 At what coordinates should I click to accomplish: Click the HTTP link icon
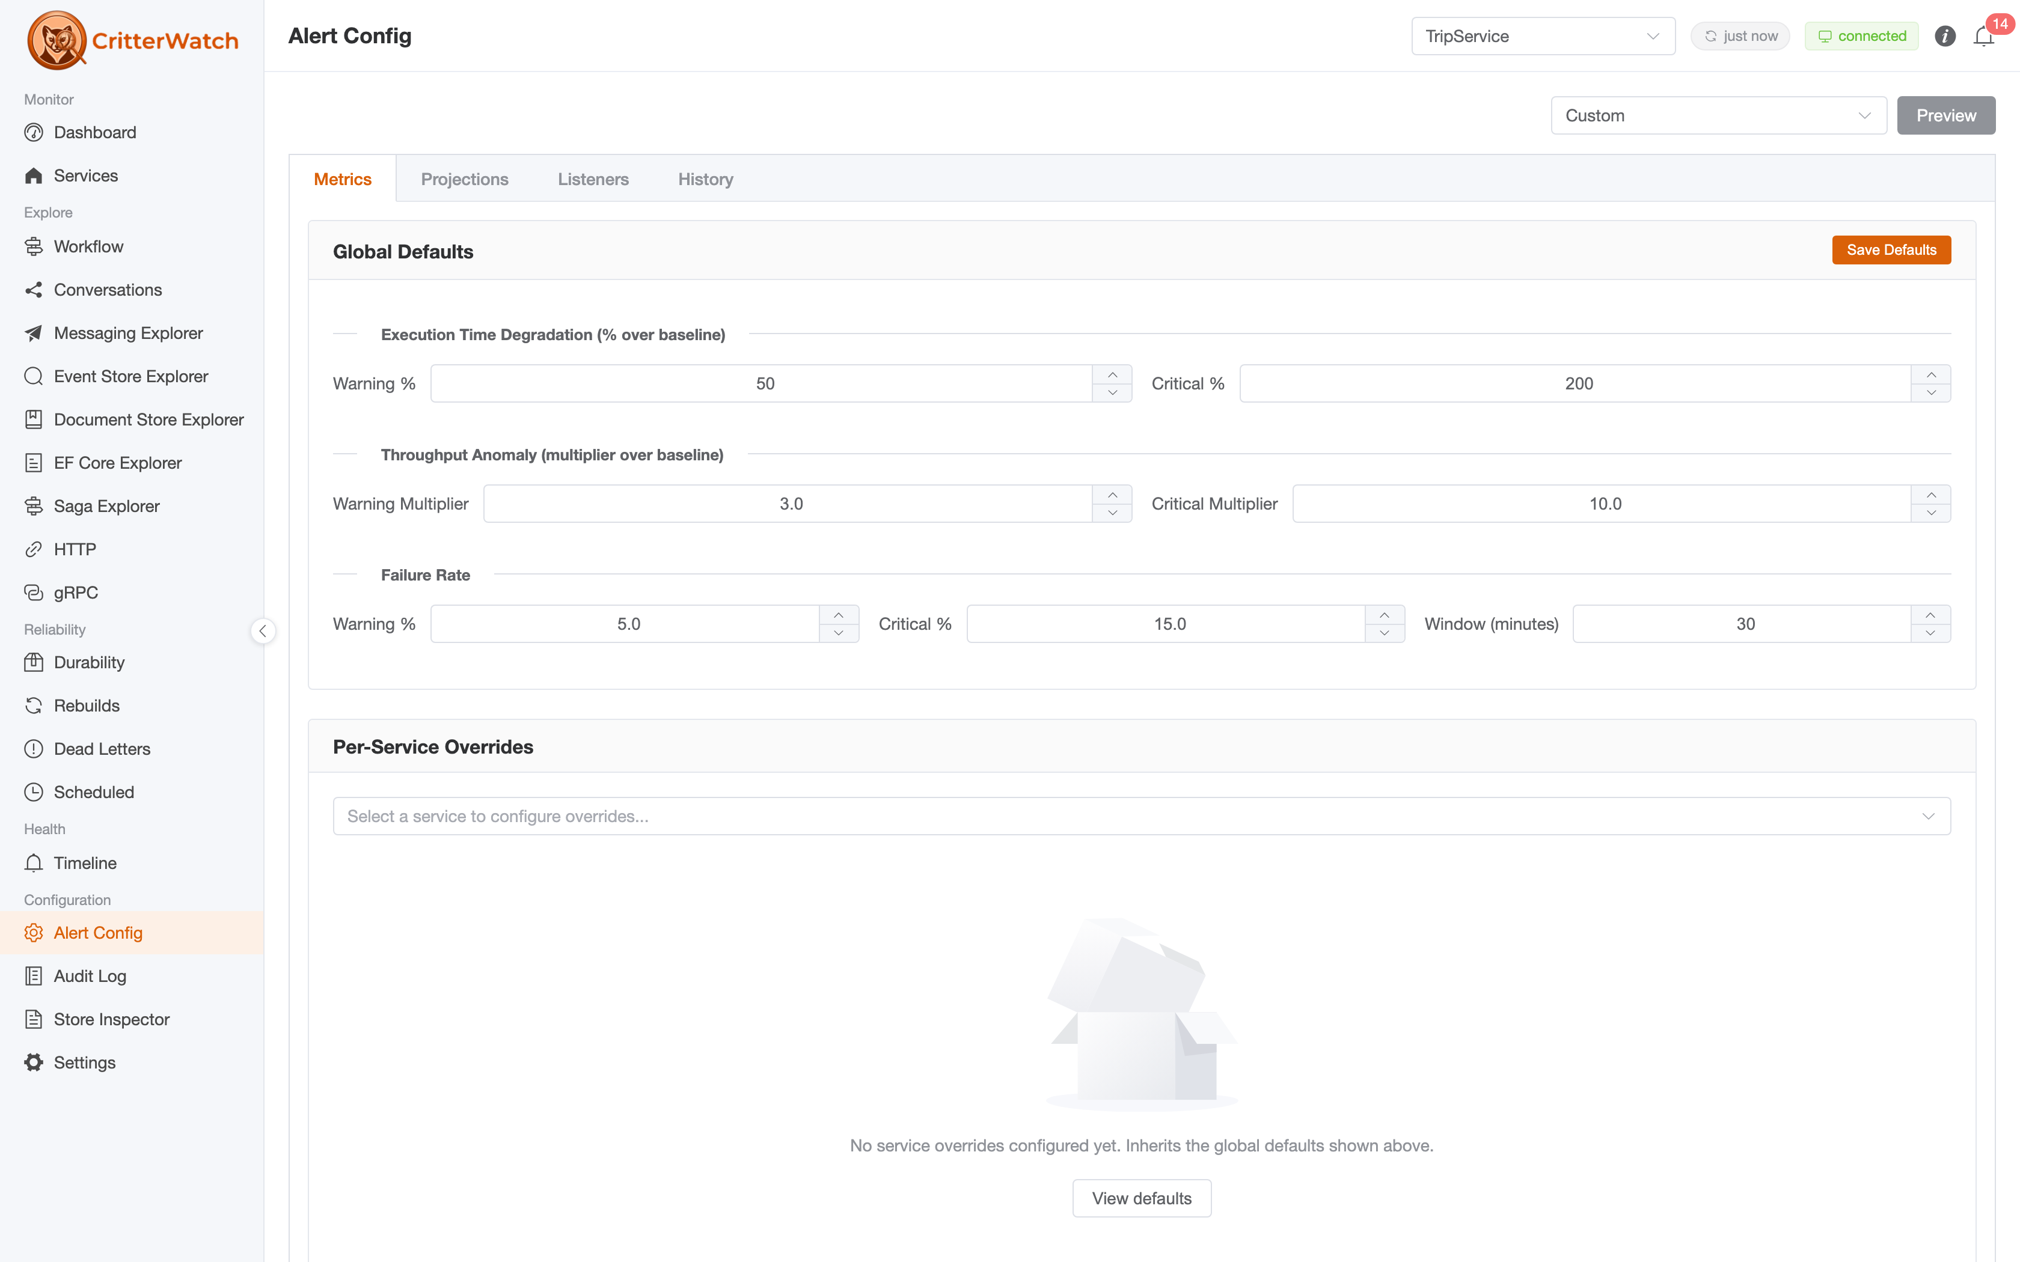coord(34,549)
